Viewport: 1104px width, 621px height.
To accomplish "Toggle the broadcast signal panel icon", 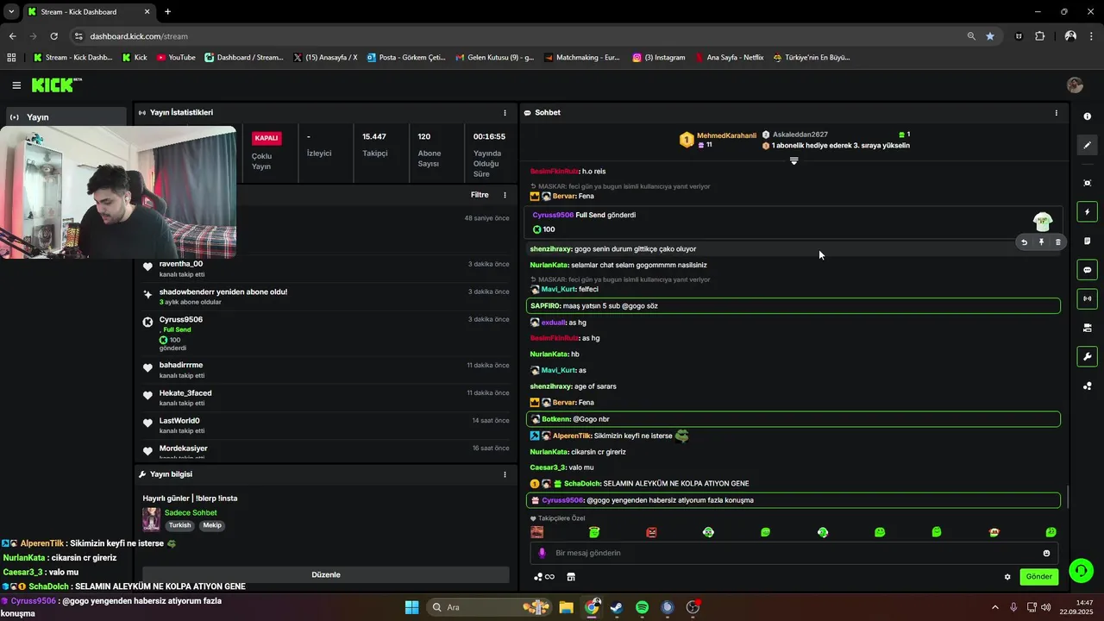I will pyautogui.click(x=1087, y=298).
